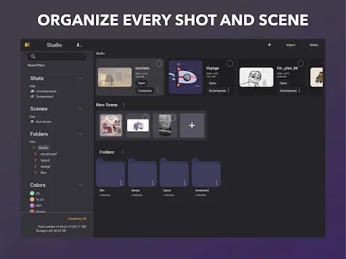Click the Studio breadcrumb text
Screen dimensions: 346x259
click(100, 53)
